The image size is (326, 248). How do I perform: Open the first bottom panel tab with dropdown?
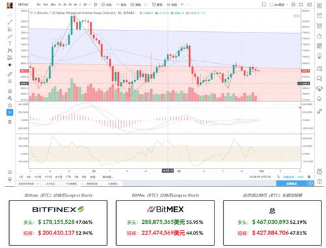29,184
